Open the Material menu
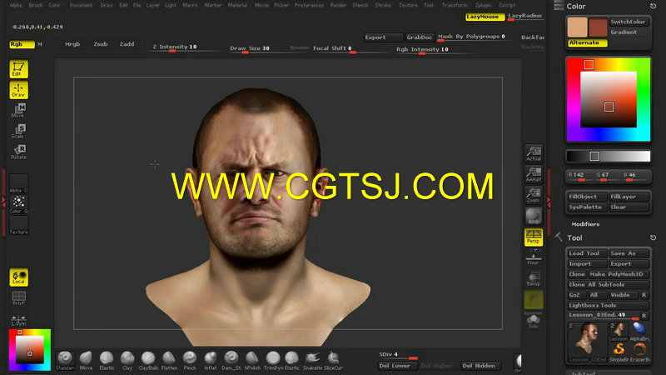The image size is (666, 375). tap(237, 5)
